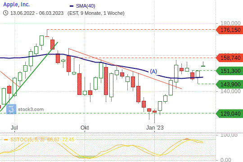Click the green uptrend line

(x=29, y=76)
